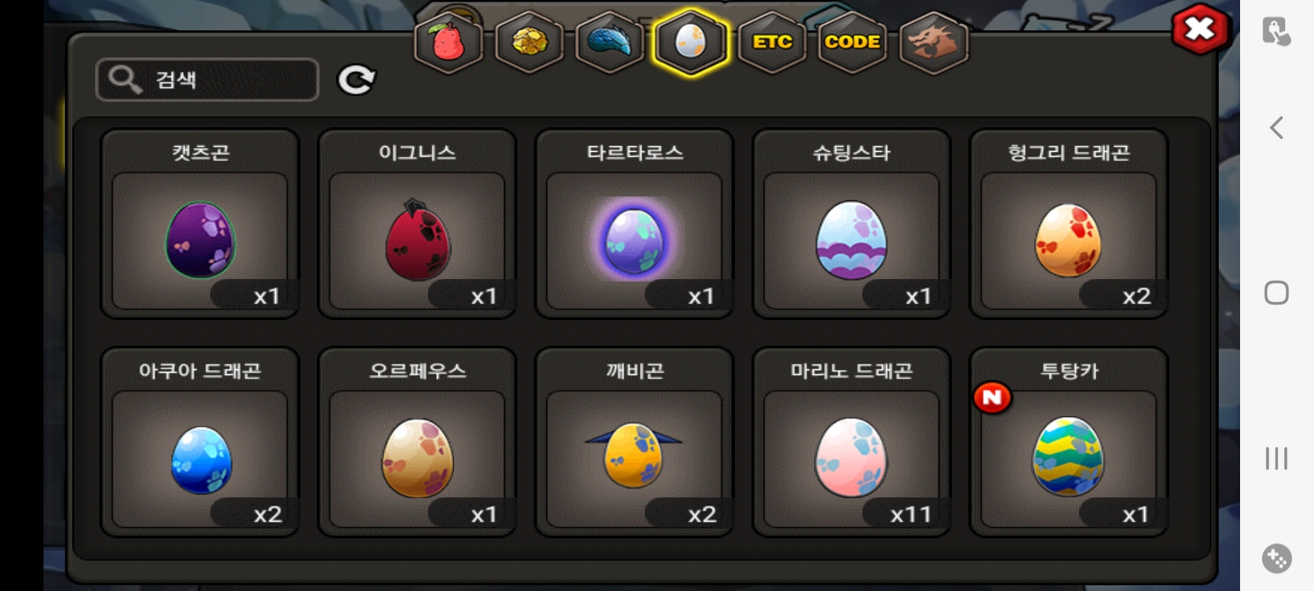Image resolution: width=1314 pixels, height=591 pixels.
Task: Tap the 아쿠아 드래곤 blue egg
Action: click(200, 442)
